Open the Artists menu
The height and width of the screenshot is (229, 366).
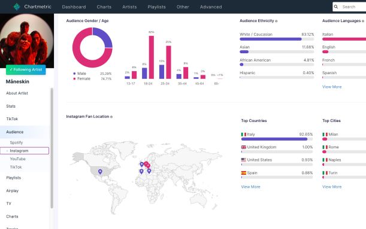pos(129,7)
